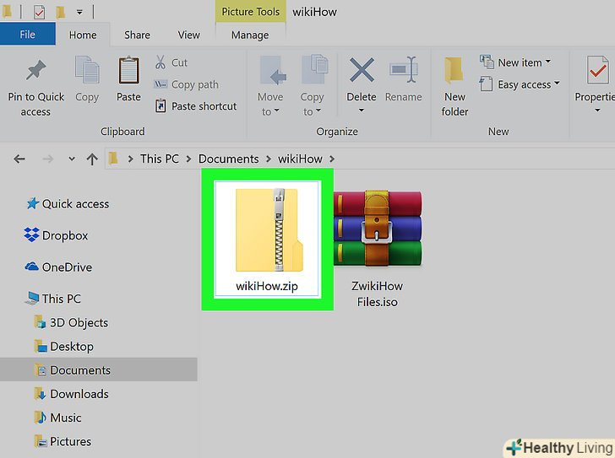Click the Paste shortcut icon
The width and height of the screenshot is (615, 458).
161,105
